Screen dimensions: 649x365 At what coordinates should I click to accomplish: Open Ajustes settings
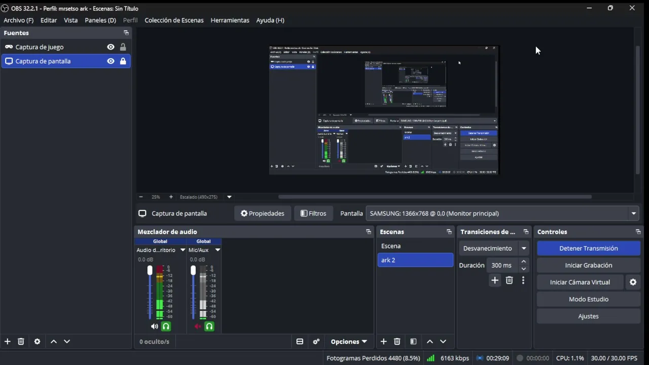589,316
